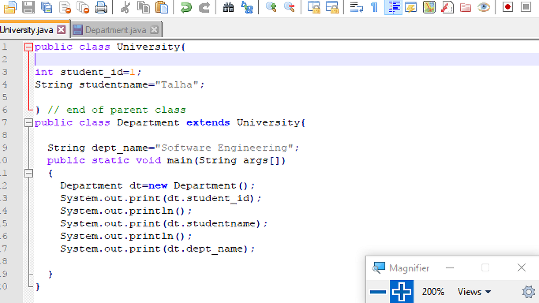Open a file with the Open toolbar icon
Viewport: 539px width, 303px height.
tap(11, 7)
